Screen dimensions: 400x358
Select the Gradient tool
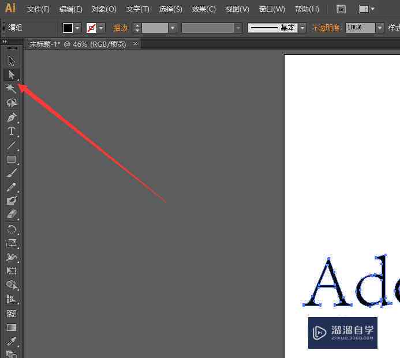pos(12,327)
